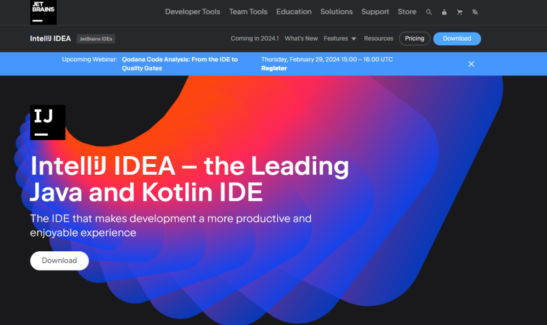Open the Team Tools menu
Image resolution: width=547 pixels, height=325 pixels.
pos(248,12)
